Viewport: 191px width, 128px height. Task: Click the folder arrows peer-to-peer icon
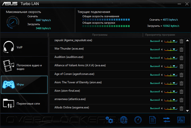[8, 103]
